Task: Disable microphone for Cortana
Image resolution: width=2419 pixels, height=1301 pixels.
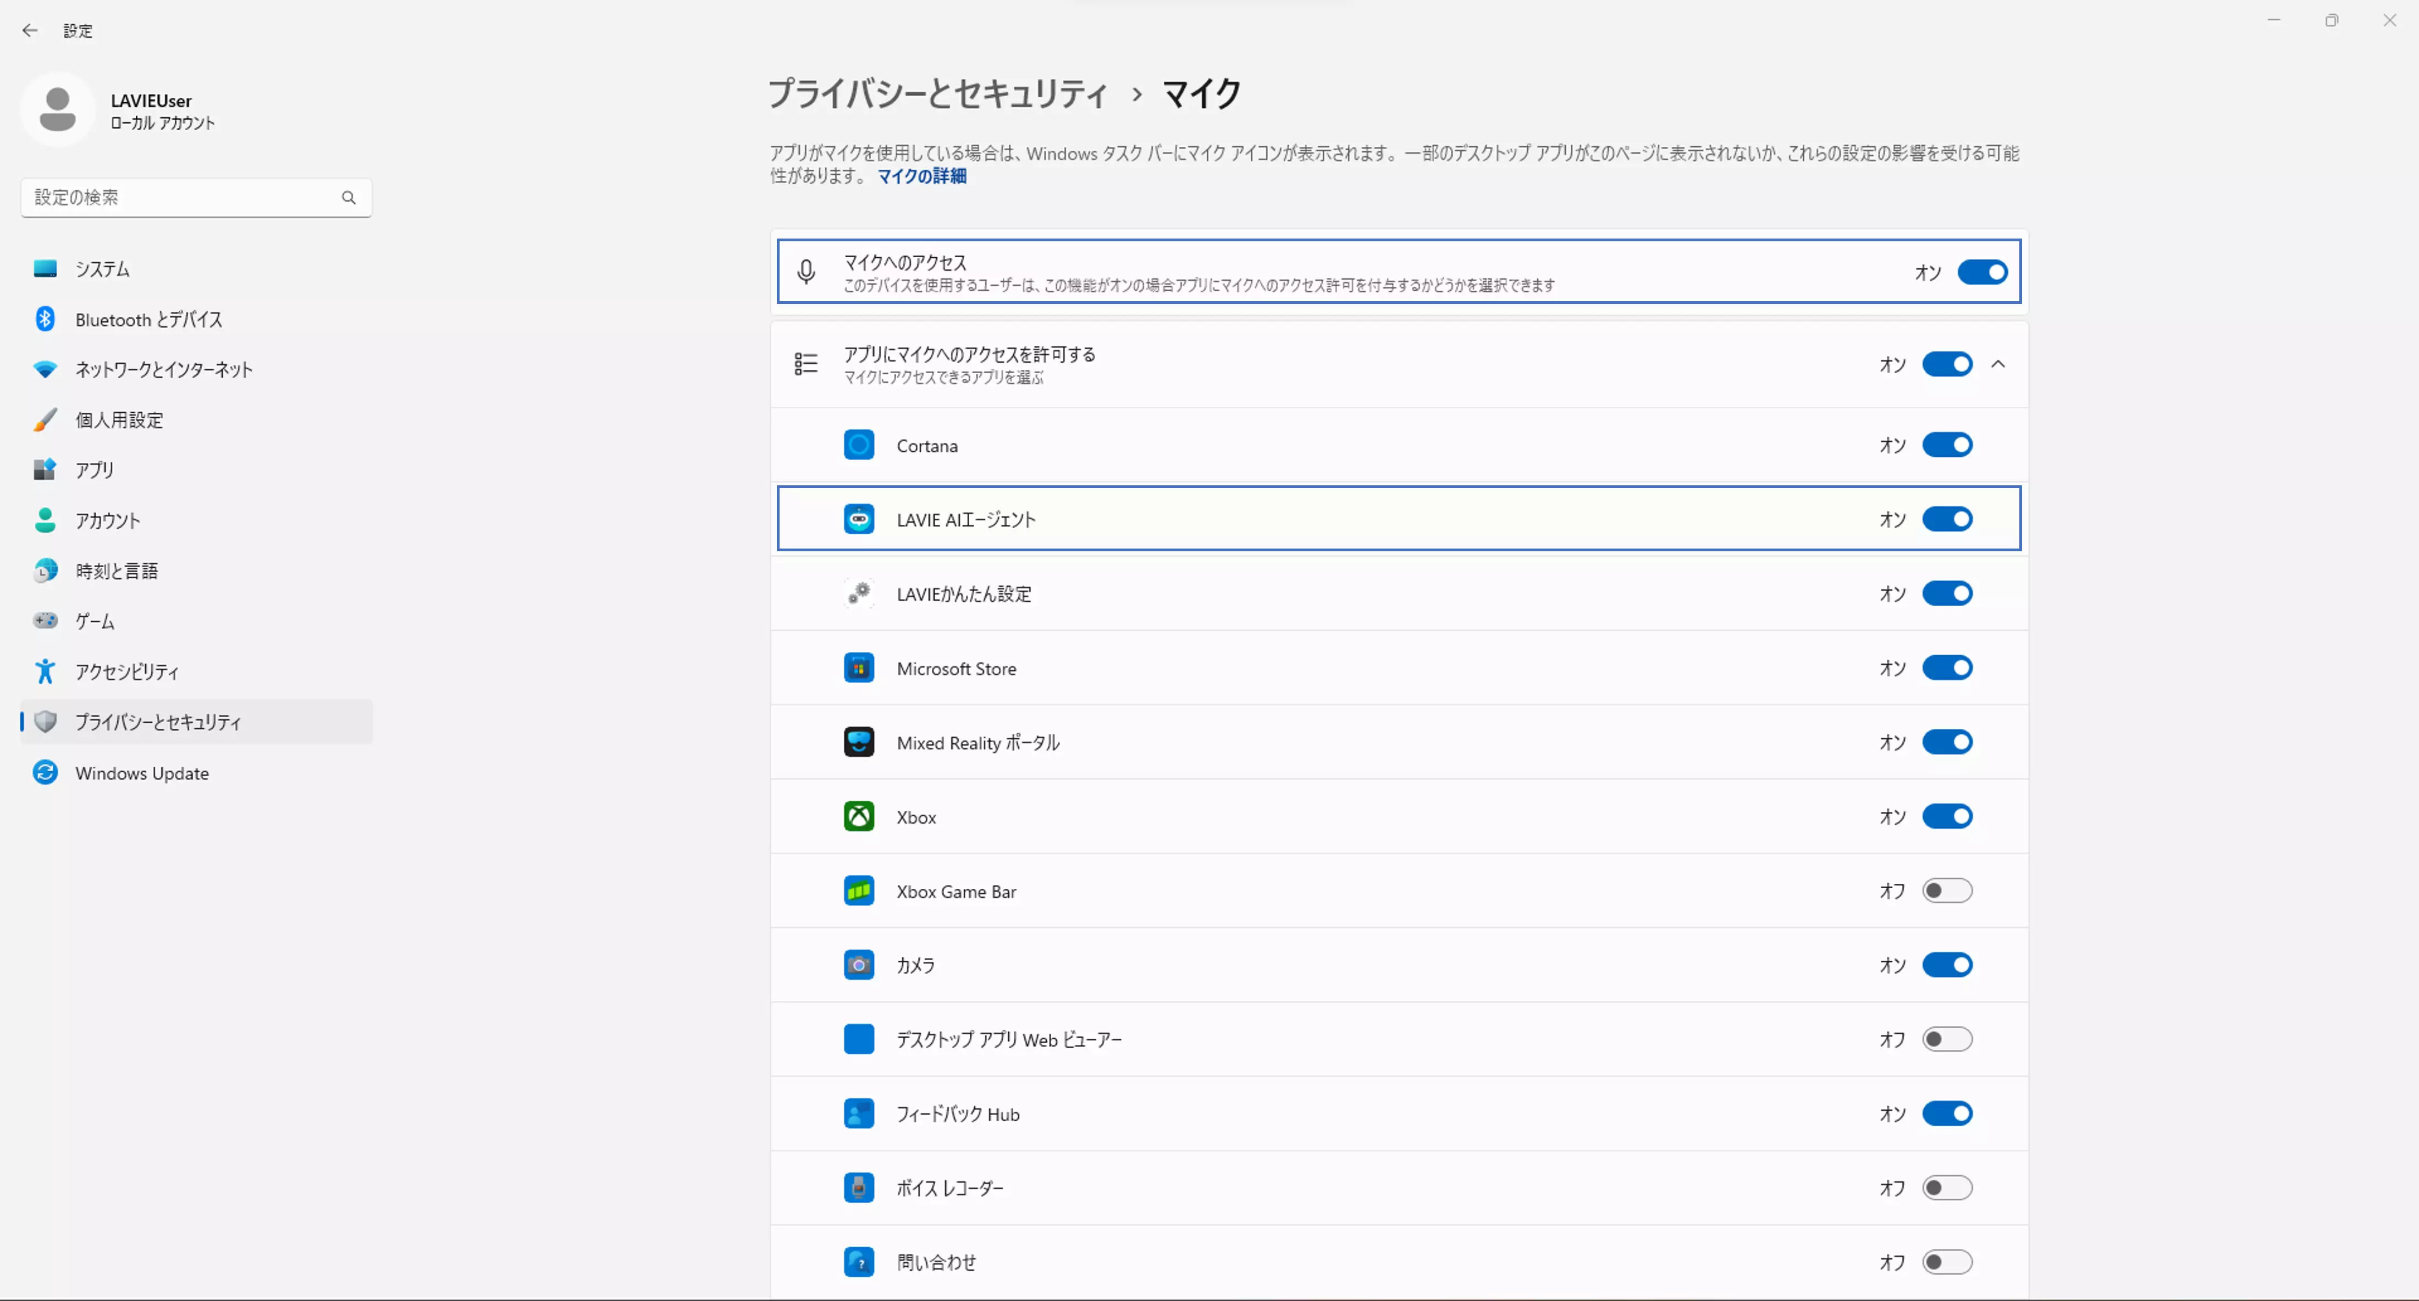Action: (1947, 445)
